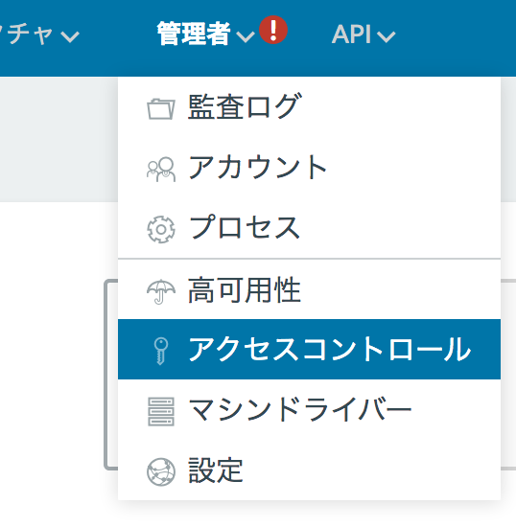Open 高可用性 menu item
The width and height of the screenshot is (516, 527).
pyautogui.click(x=309, y=289)
